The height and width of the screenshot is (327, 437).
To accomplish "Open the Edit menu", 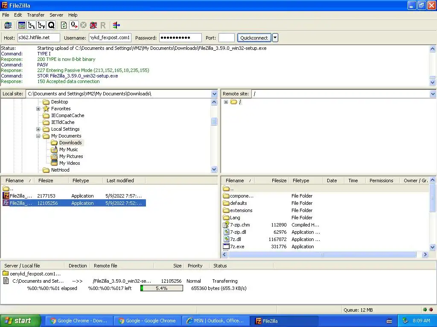I will click(x=18, y=15).
